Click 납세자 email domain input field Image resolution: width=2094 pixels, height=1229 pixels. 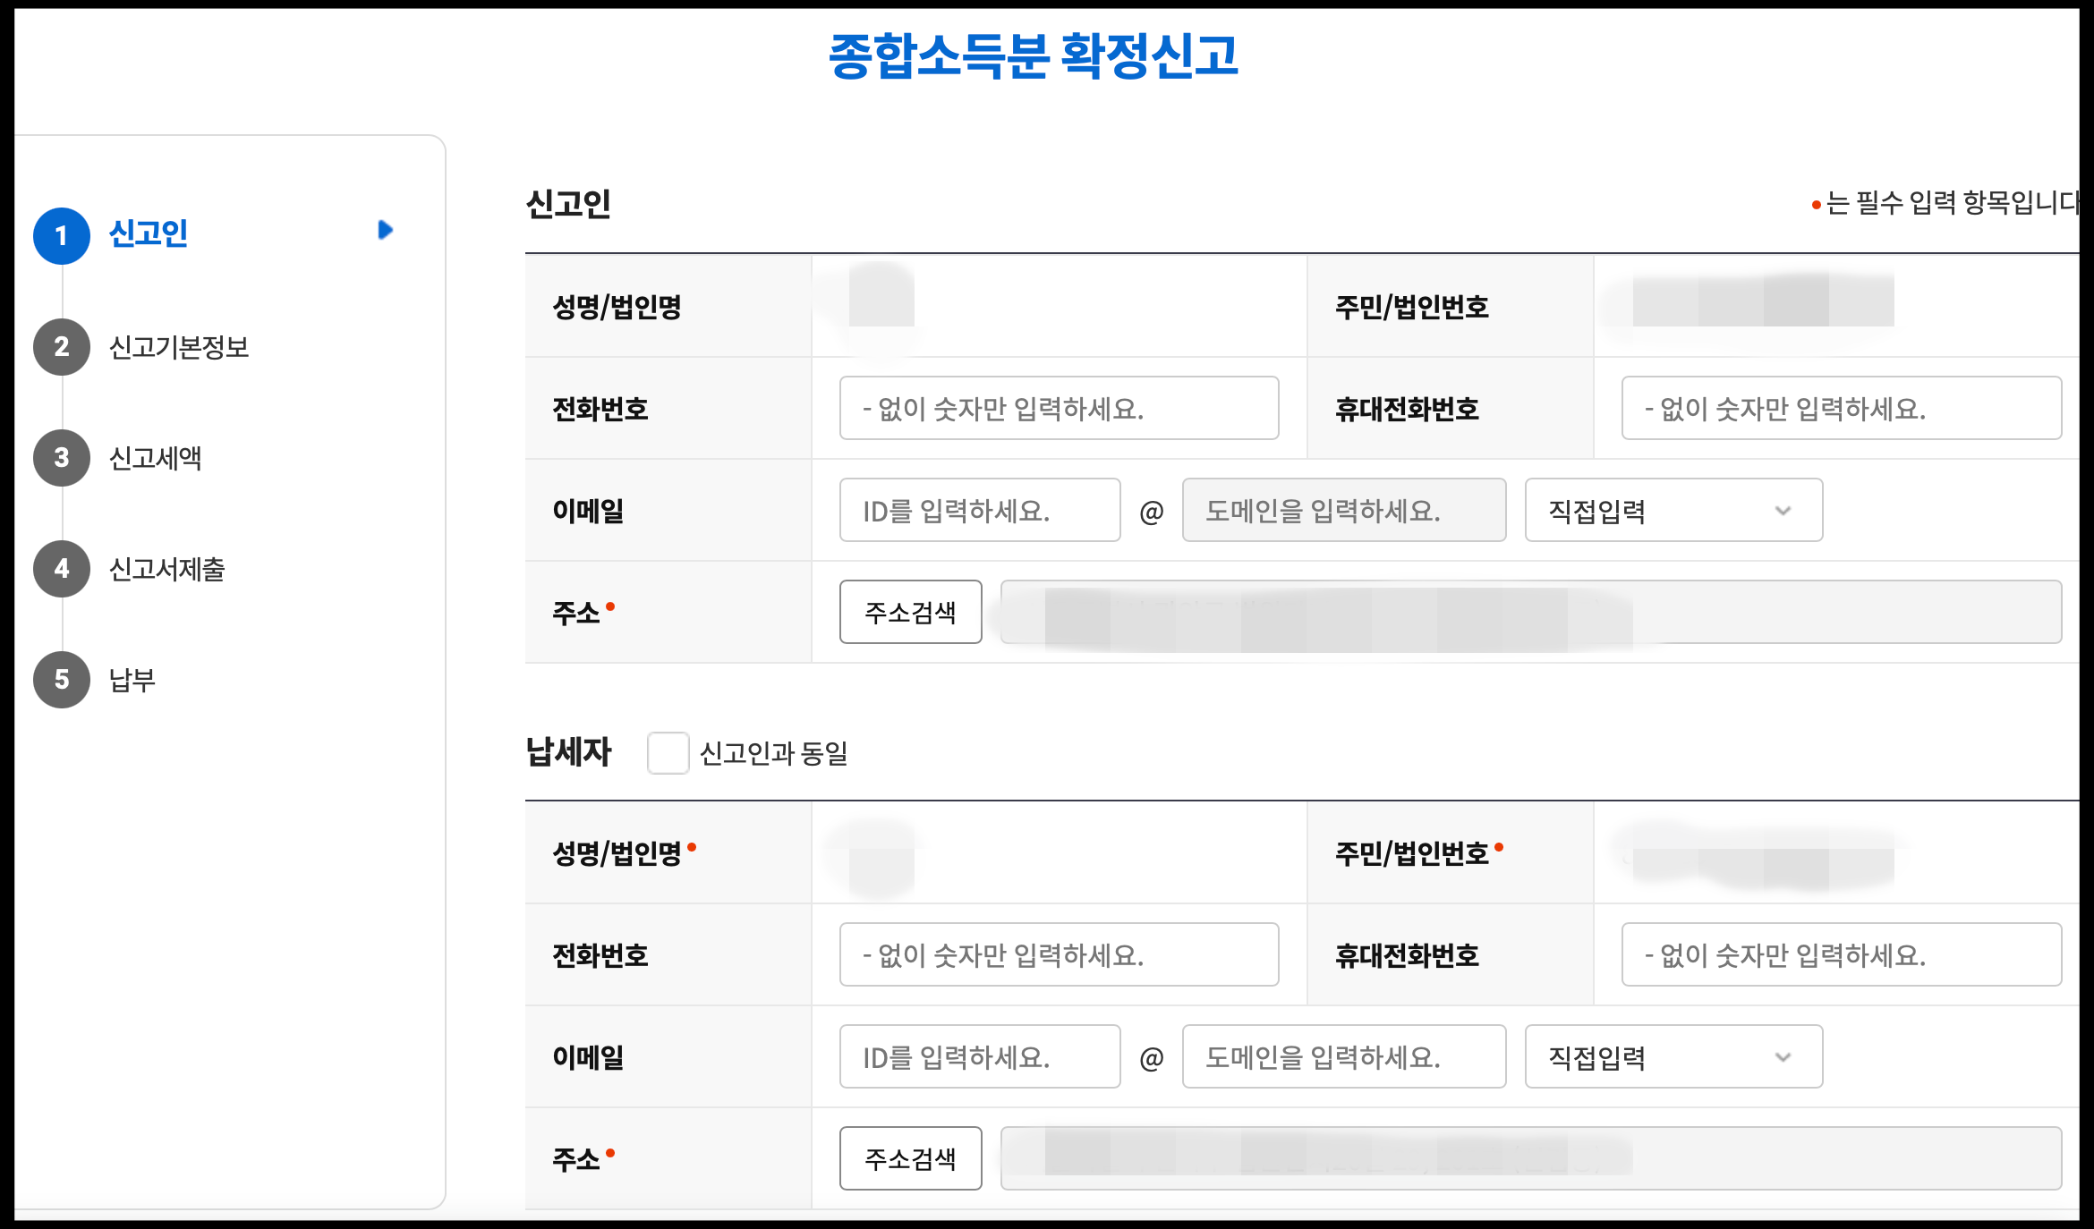pos(1343,1056)
